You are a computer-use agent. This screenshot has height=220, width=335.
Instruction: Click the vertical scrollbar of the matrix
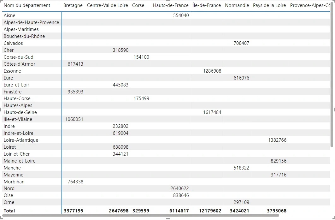332,79
